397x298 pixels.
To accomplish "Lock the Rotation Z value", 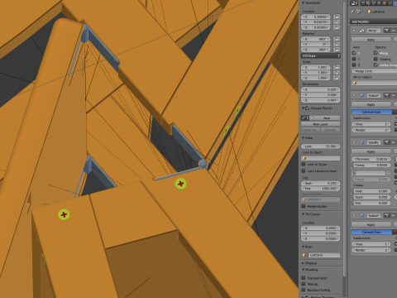I will 337,50.
